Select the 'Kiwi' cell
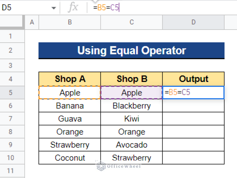This screenshot has width=237, height=178. click(132, 119)
